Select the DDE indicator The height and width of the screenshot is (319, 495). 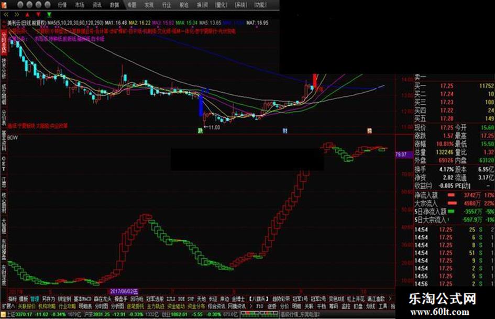(181, 299)
